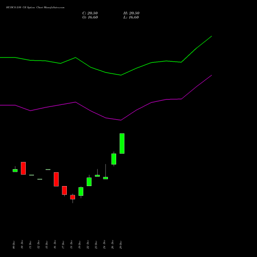Select the red candle for 10 Dec

pos(23,168)
